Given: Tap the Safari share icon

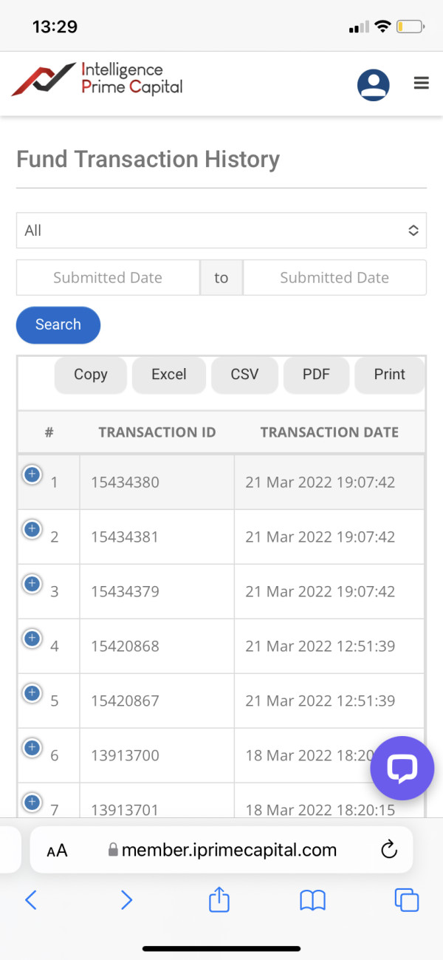Looking at the screenshot, I should (x=219, y=899).
